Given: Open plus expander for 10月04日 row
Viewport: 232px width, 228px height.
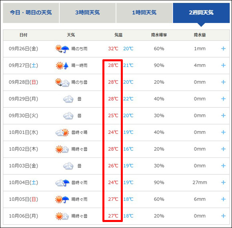Looking at the screenshot, I should [223, 182].
